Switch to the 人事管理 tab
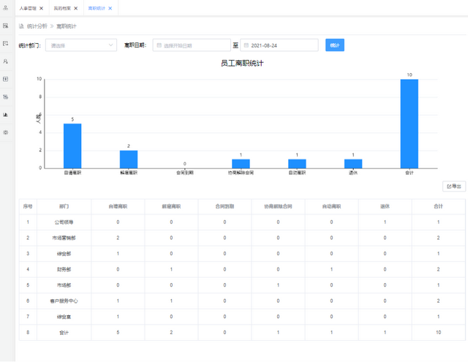Image resolution: width=468 pixels, height=362 pixels. pyautogui.click(x=29, y=8)
